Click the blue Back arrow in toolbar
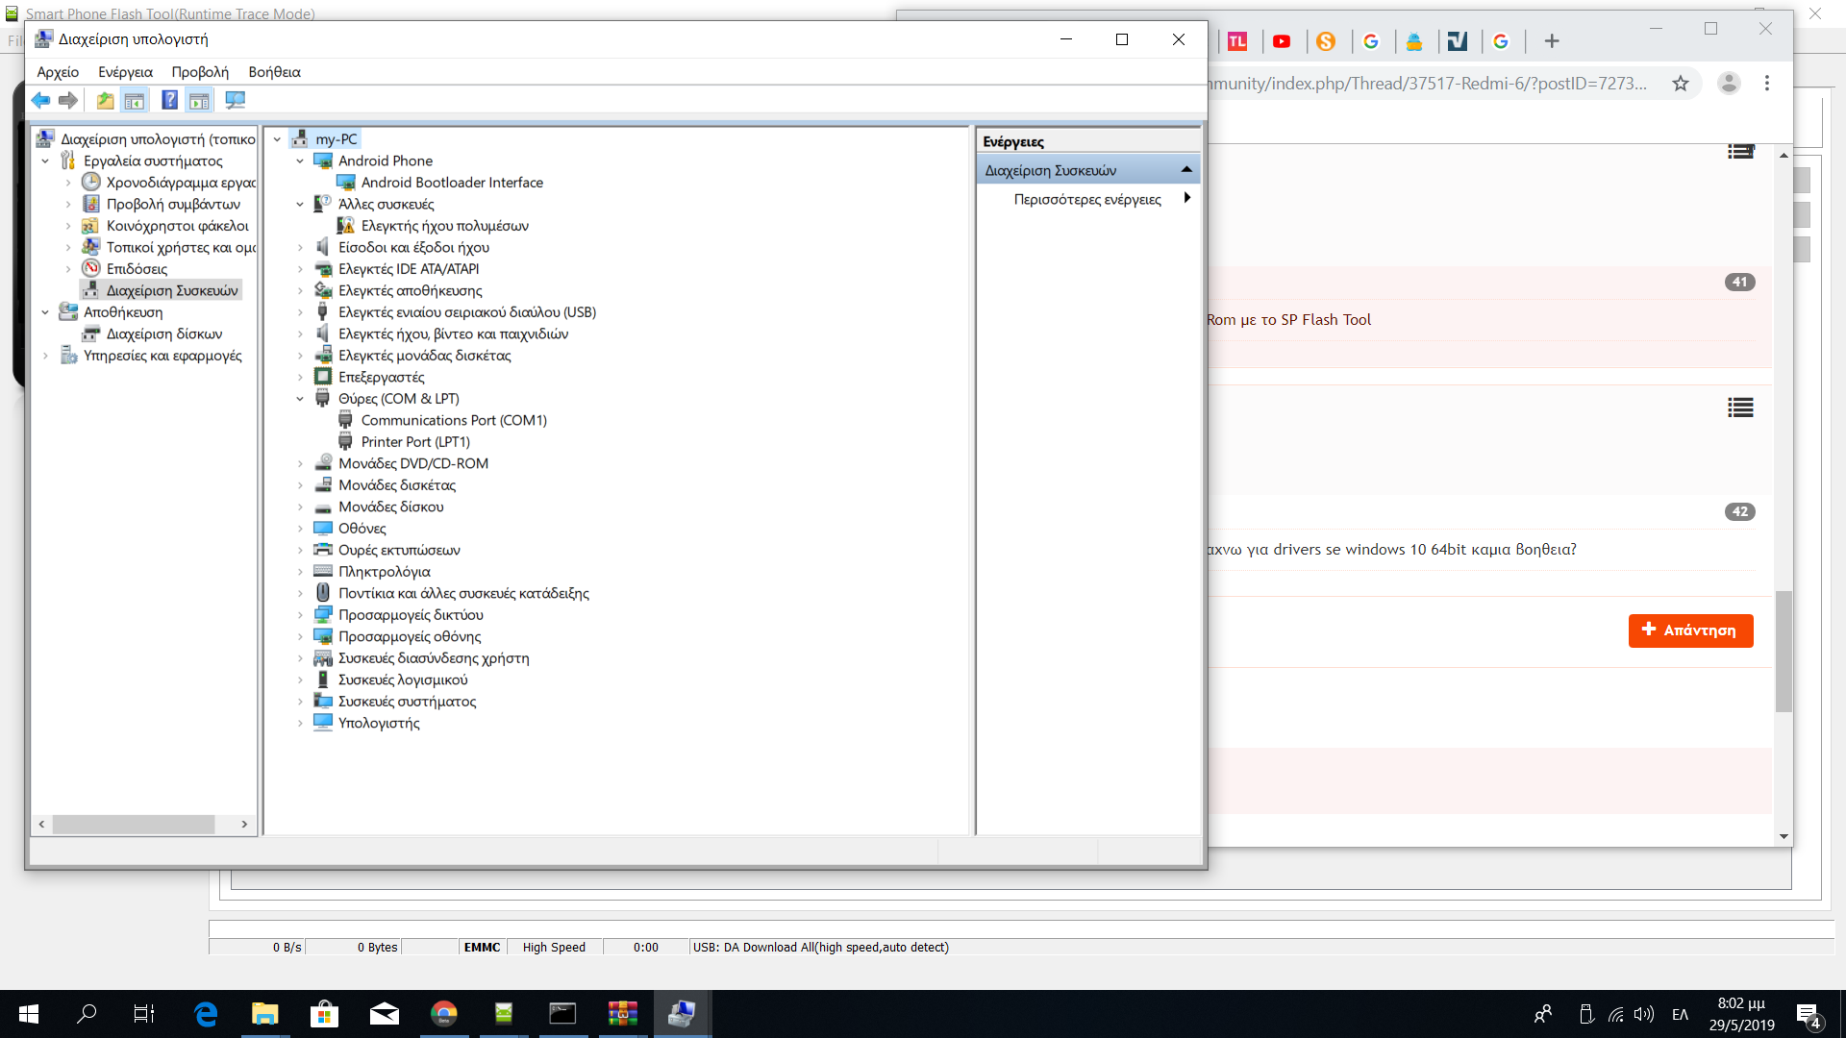The height and width of the screenshot is (1038, 1846). point(40,100)
